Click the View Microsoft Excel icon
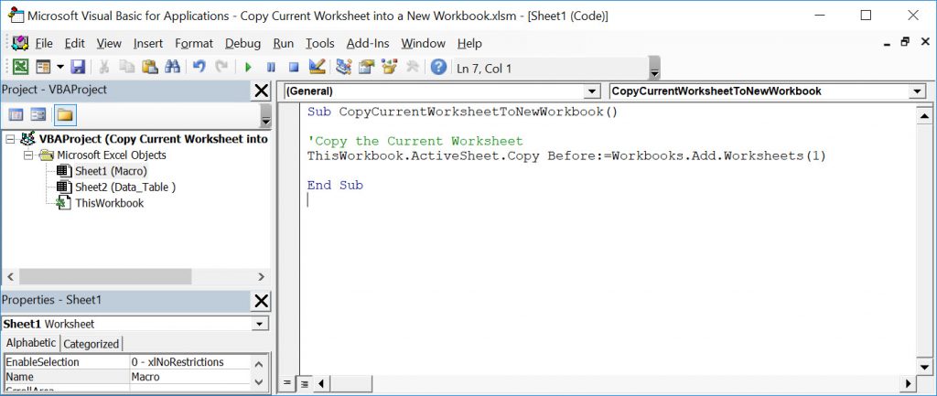The width and height of the screenshot is (937, 396). 19,67
